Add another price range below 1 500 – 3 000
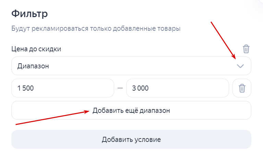The height and width of the screenshot is (159, 263). pos(131,110)
